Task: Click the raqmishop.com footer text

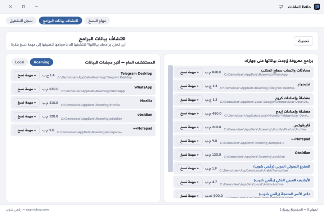Action: [37, 209]
